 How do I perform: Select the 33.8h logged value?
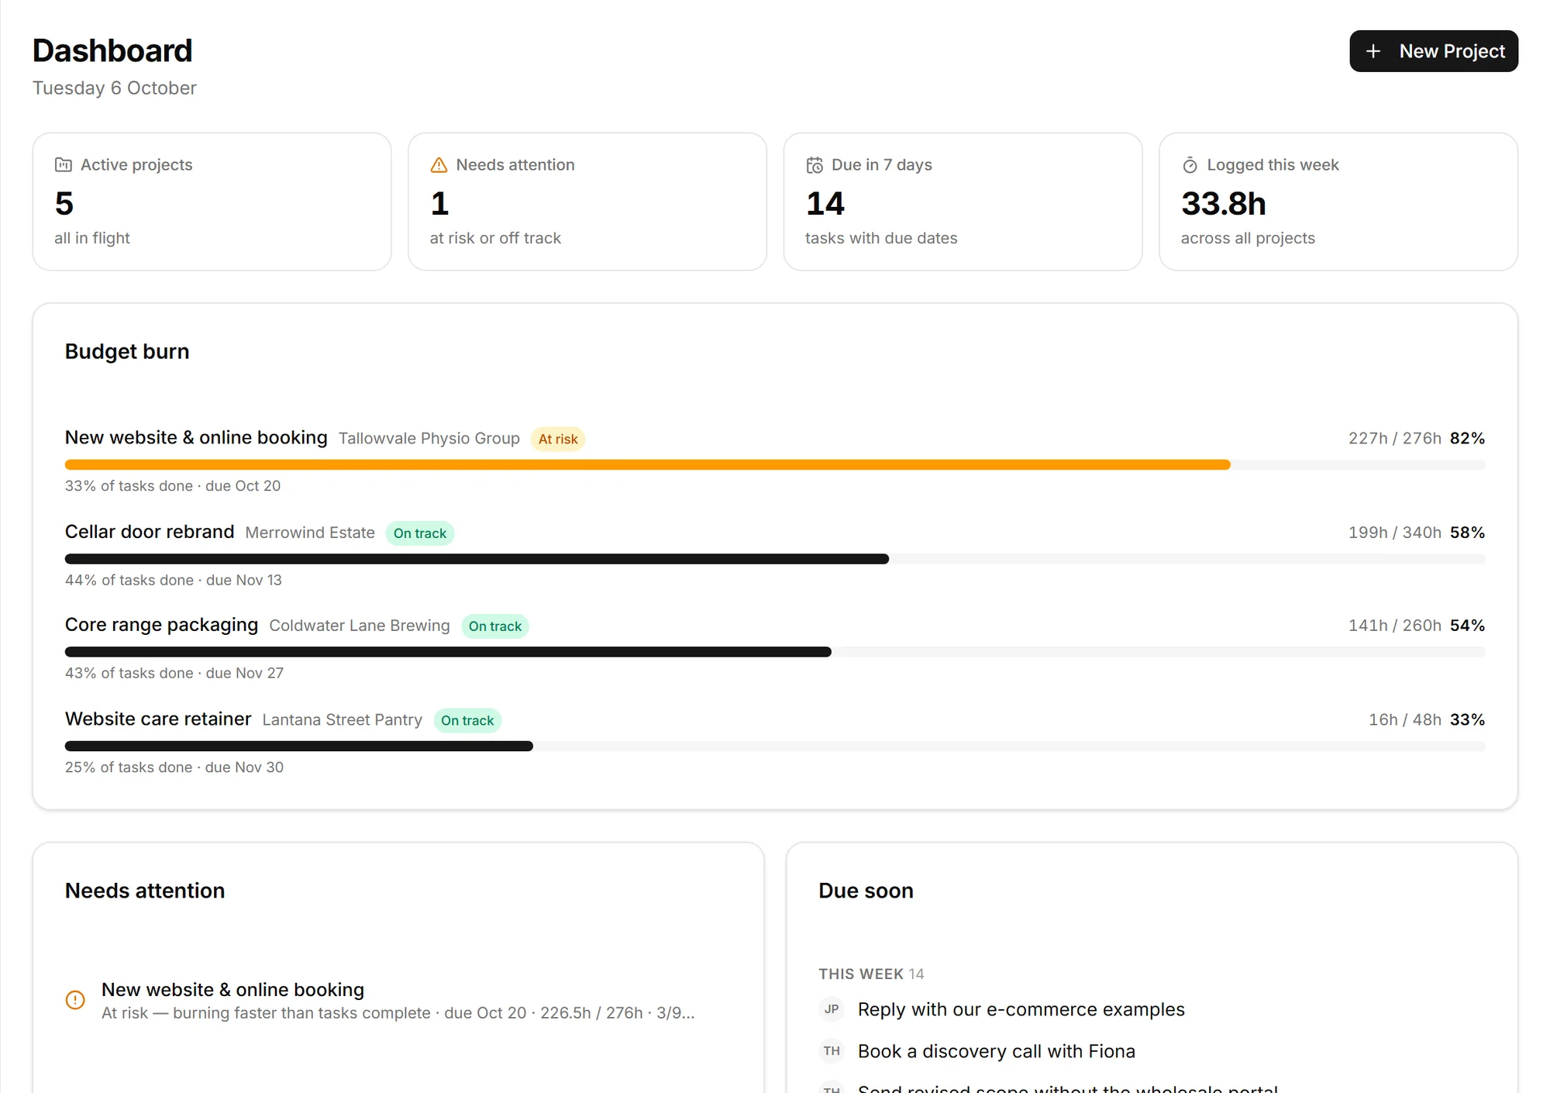coord(1224,204)
